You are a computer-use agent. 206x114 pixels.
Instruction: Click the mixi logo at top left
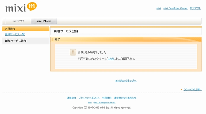(x=21, y=7)
